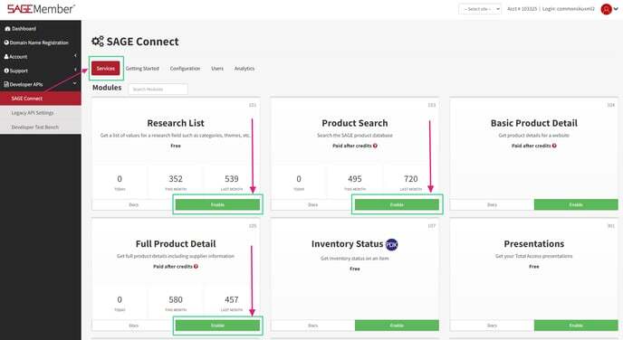Click the Account person icon
This screenshot has height=340, width=623.
(6, 56)
